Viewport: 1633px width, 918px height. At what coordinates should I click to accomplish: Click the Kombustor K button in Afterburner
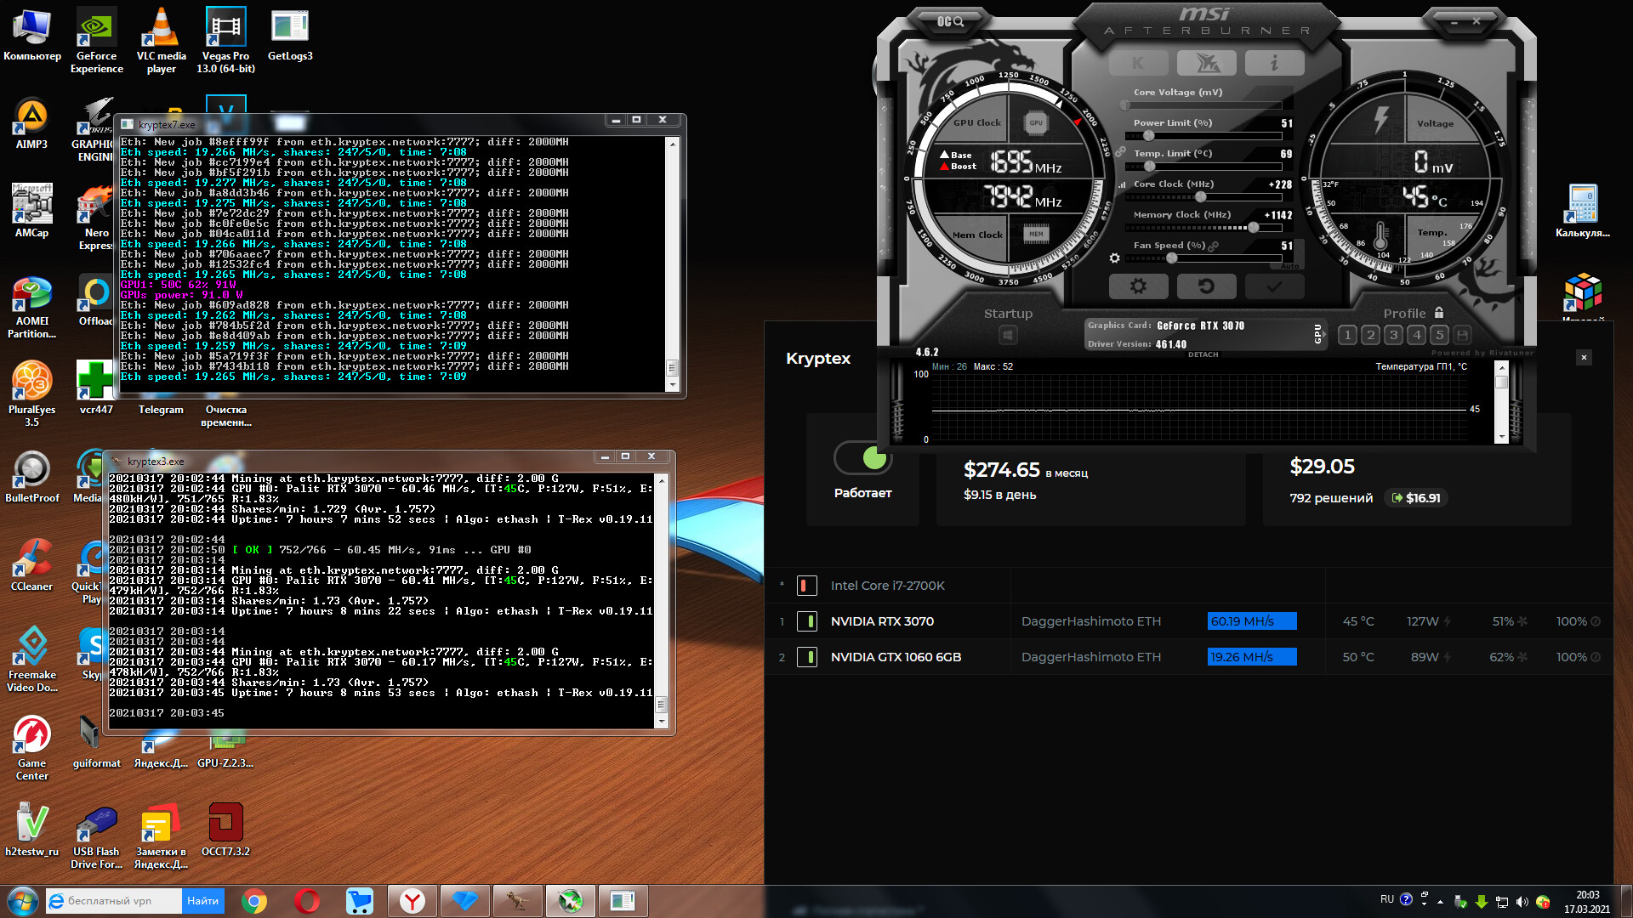(1138, 63)
